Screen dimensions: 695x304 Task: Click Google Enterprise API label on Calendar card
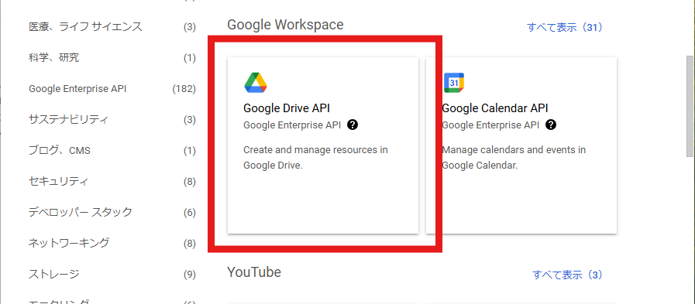pyautogui.click(x=490, y=125)
